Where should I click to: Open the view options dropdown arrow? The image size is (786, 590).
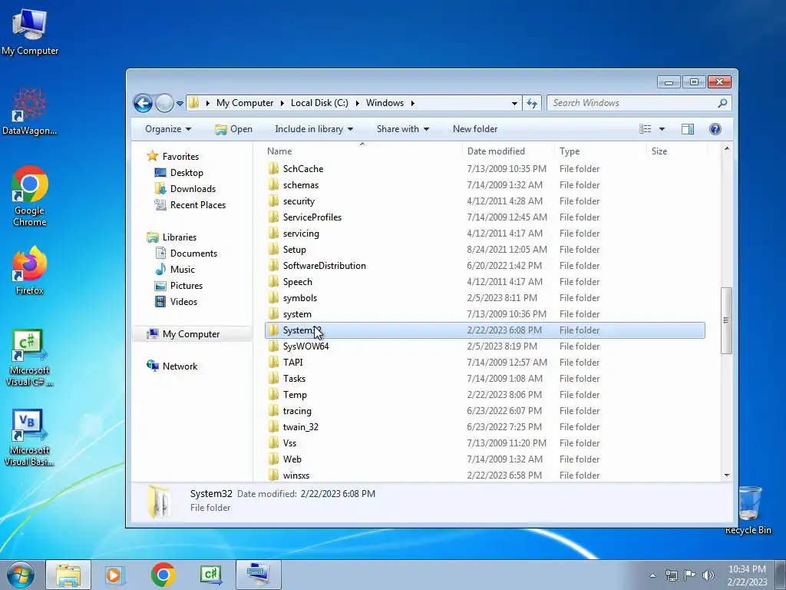[x=662, y=129]
